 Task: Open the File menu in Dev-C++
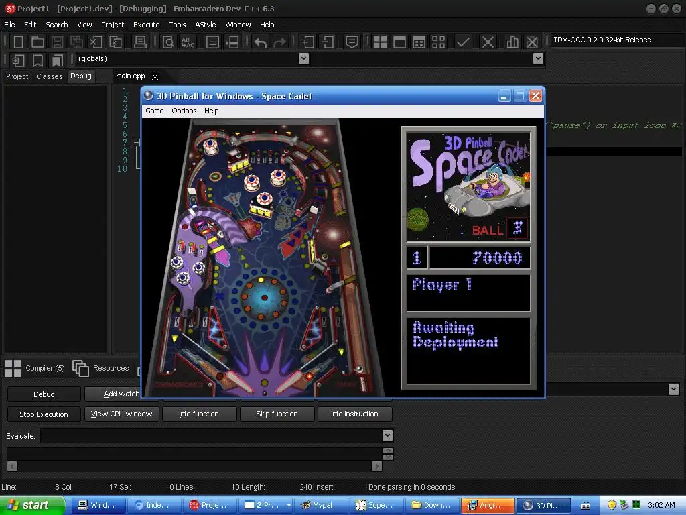tap(9, 25)
